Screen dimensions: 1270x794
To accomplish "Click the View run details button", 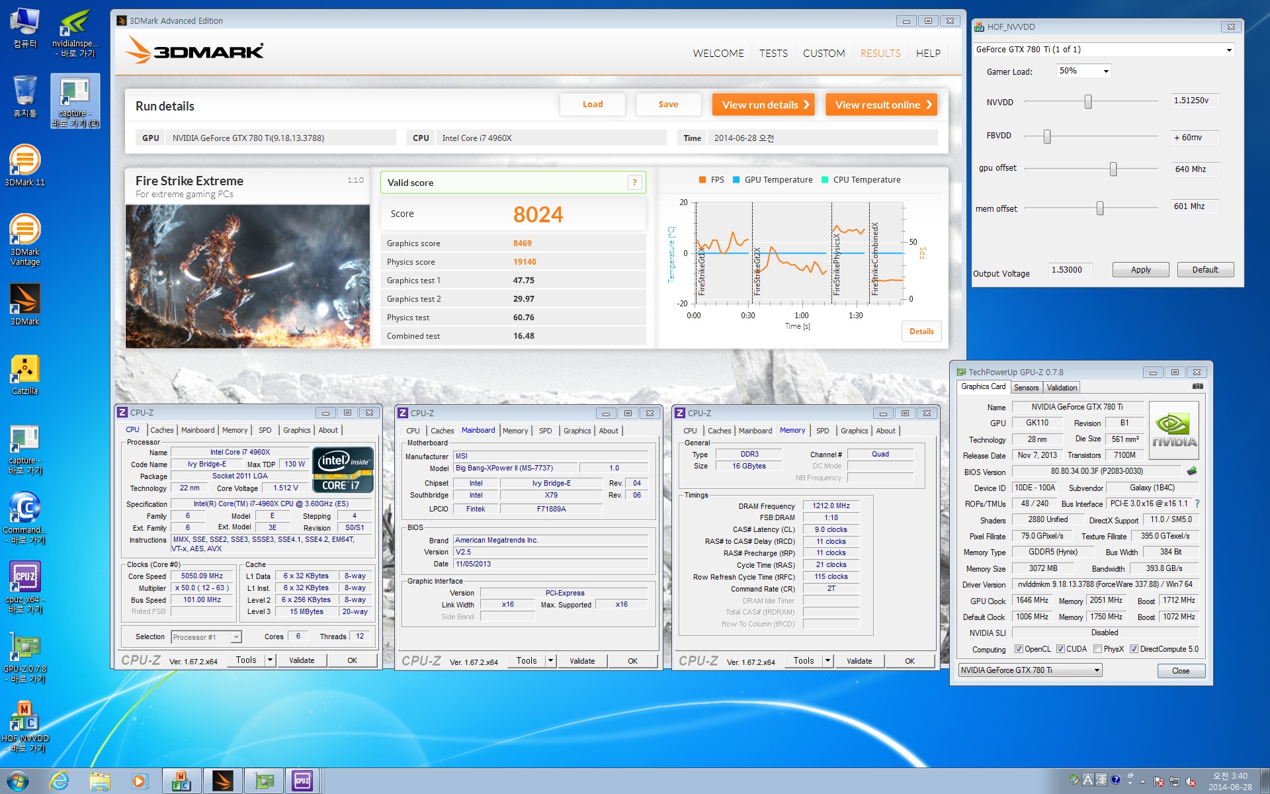I will [x=763, y=105].
